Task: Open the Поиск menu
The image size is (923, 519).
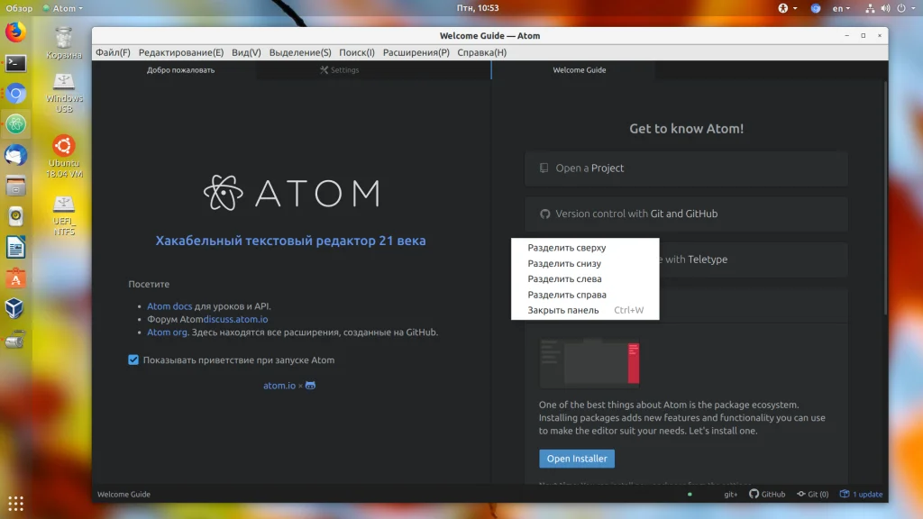Action: click(357, 52)
